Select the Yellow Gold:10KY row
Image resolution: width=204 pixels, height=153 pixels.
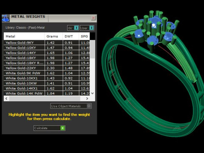pos(47,48)
